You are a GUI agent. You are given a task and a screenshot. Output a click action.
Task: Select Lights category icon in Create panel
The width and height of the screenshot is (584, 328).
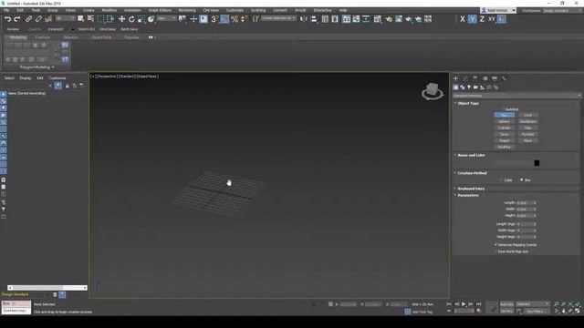coord(469,87)
